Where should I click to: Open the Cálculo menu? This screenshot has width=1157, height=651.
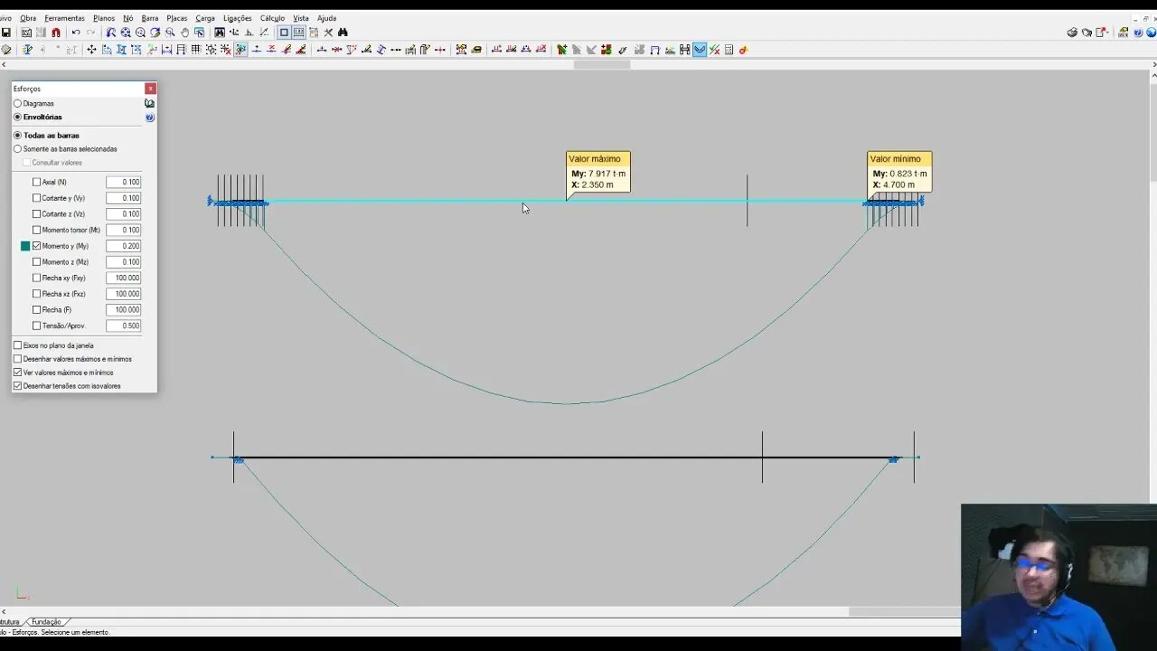(x=272, y=18)
